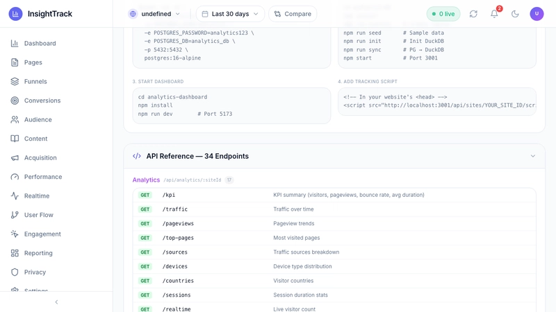Click the Engagement cursor icon

click(x=15, y=234)
